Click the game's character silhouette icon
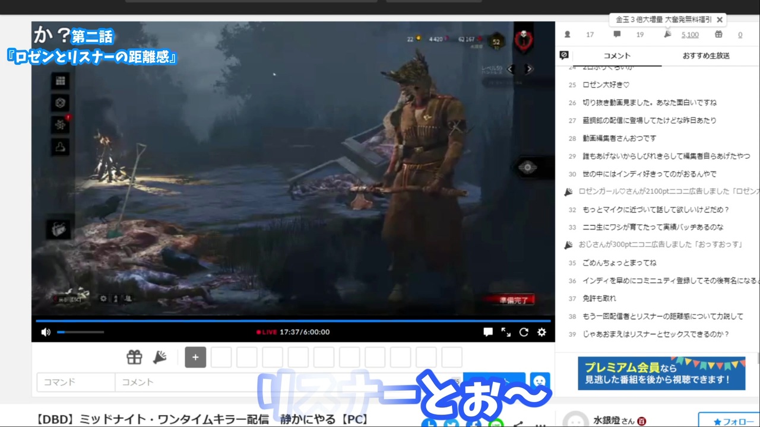This screenshot has height=427, width=760. click(x=60, y=146)
